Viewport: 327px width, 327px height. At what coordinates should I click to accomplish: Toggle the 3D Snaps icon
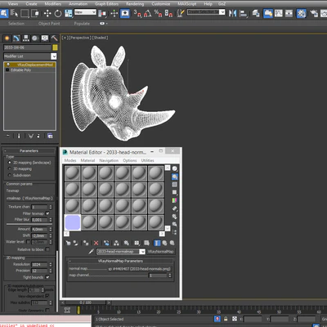pos(137,13)
